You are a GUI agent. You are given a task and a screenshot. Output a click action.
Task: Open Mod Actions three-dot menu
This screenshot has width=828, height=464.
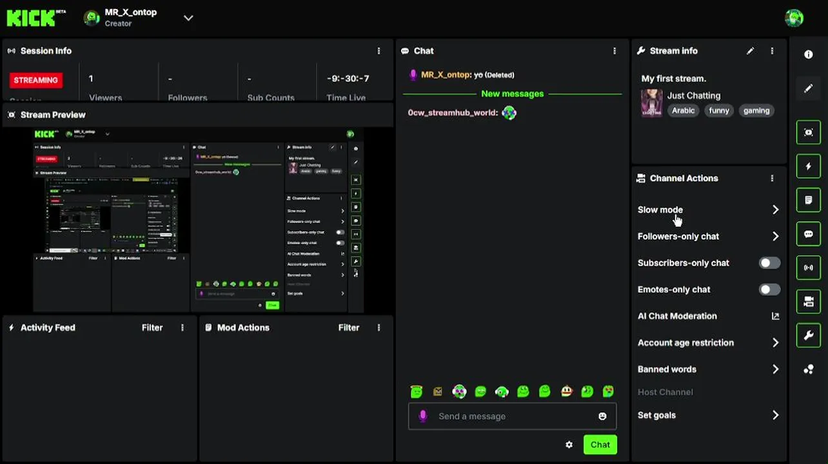(x=379, y=327)
